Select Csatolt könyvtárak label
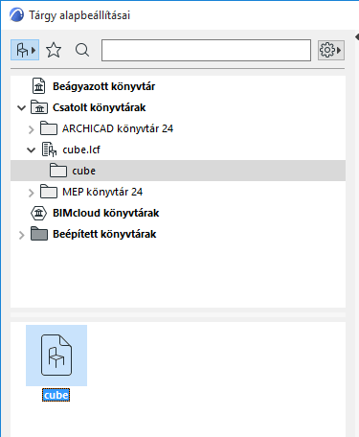 (x=100, y=107)
